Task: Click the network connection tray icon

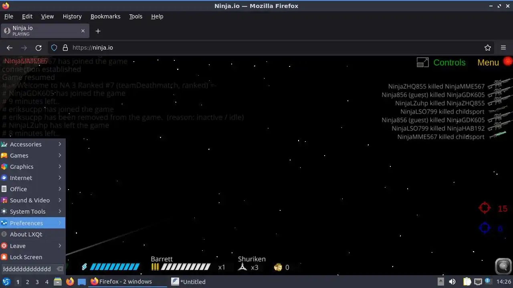Action: point(478,282)
